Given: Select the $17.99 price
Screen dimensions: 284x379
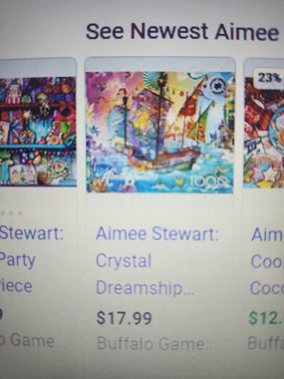Looking at the screenshot, I should click(124, 318).
